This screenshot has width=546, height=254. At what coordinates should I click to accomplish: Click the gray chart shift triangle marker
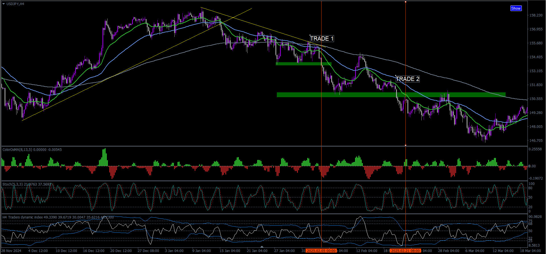tap(262, 247)
